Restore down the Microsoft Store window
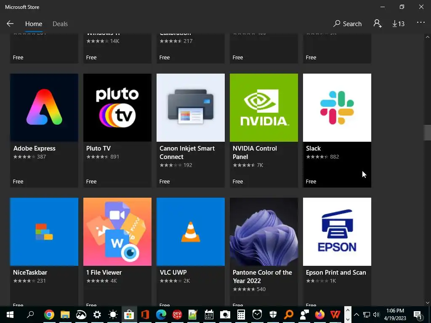This screenshot has height=323, width=431. coord(402,7)
